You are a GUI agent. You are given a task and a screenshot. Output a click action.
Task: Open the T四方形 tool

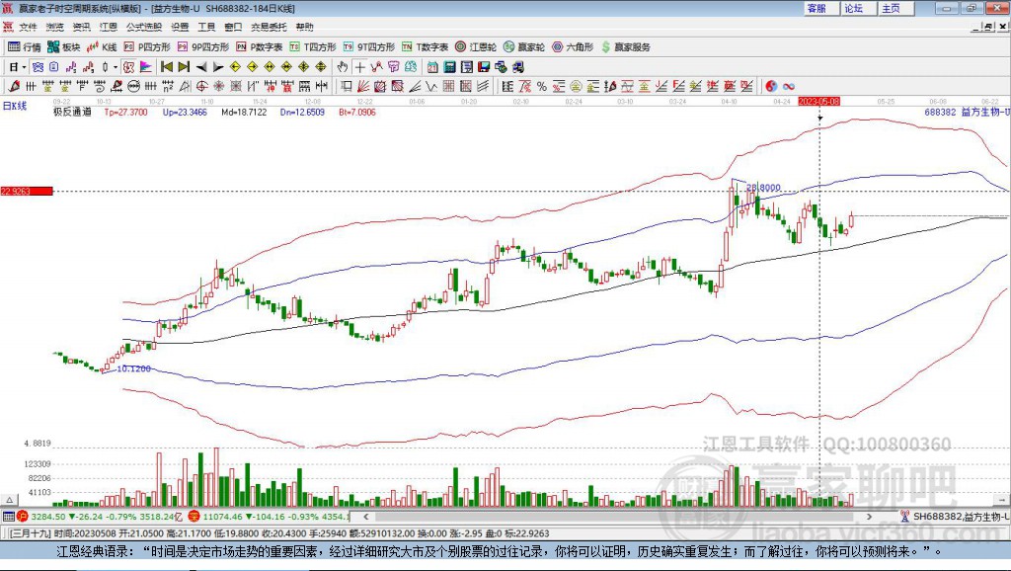(x=313, y=47)
